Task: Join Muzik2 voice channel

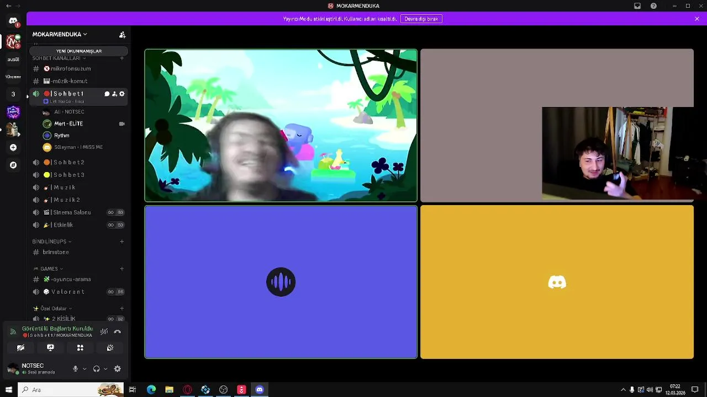Action: pyautogui.click(x=78, y=200)
